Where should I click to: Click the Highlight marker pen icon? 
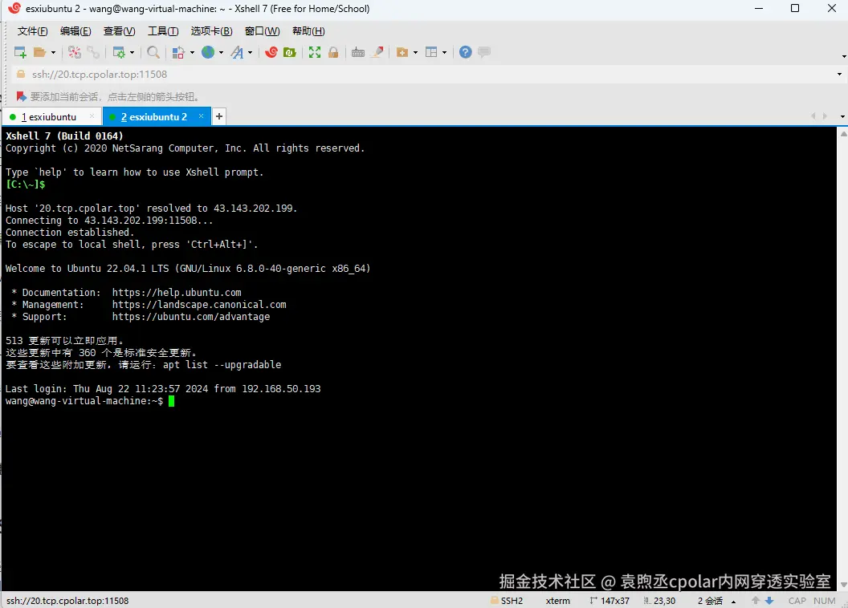[377, 52]
